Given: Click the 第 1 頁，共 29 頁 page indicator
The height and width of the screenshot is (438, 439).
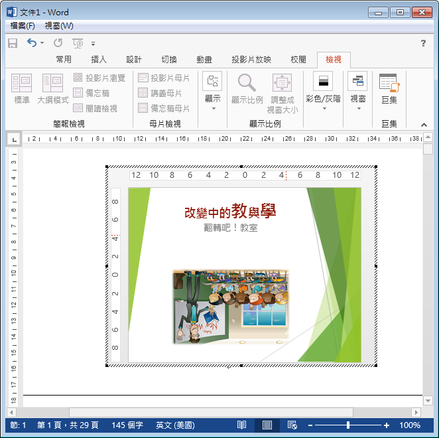Looking at the screenshot, I should tap(68, 425).
